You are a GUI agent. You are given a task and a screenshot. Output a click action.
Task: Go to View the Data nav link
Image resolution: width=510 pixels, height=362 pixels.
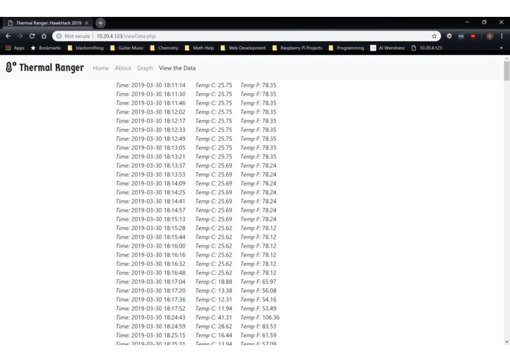tap(178, 68)
